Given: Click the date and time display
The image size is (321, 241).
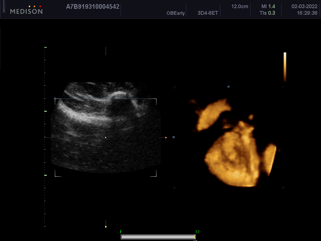Looking at the screenshot, I should (x=304, y=10).
